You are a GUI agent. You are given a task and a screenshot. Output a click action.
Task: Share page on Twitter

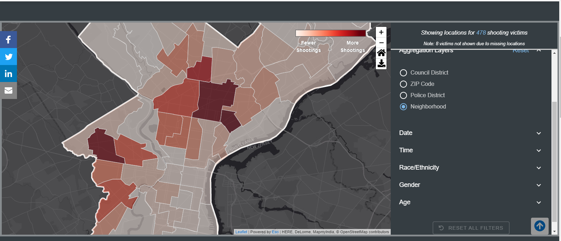point(8,57)
